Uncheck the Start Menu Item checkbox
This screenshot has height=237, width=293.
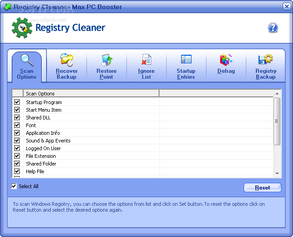17,109
